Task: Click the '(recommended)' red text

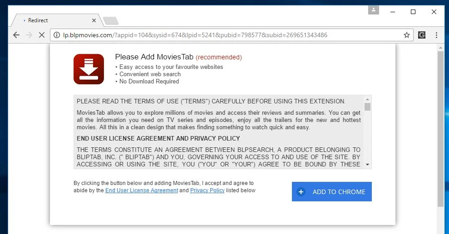Action: tap(219, 57)
